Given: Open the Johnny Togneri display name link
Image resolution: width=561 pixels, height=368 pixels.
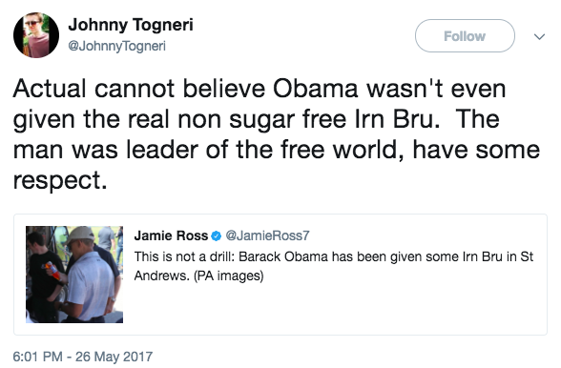Looking at the screenshot, I should click(x=131, y=25).
